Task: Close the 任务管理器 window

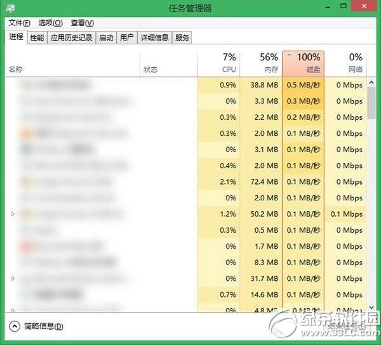Action: pyautogui.click(x=364, y=6)
